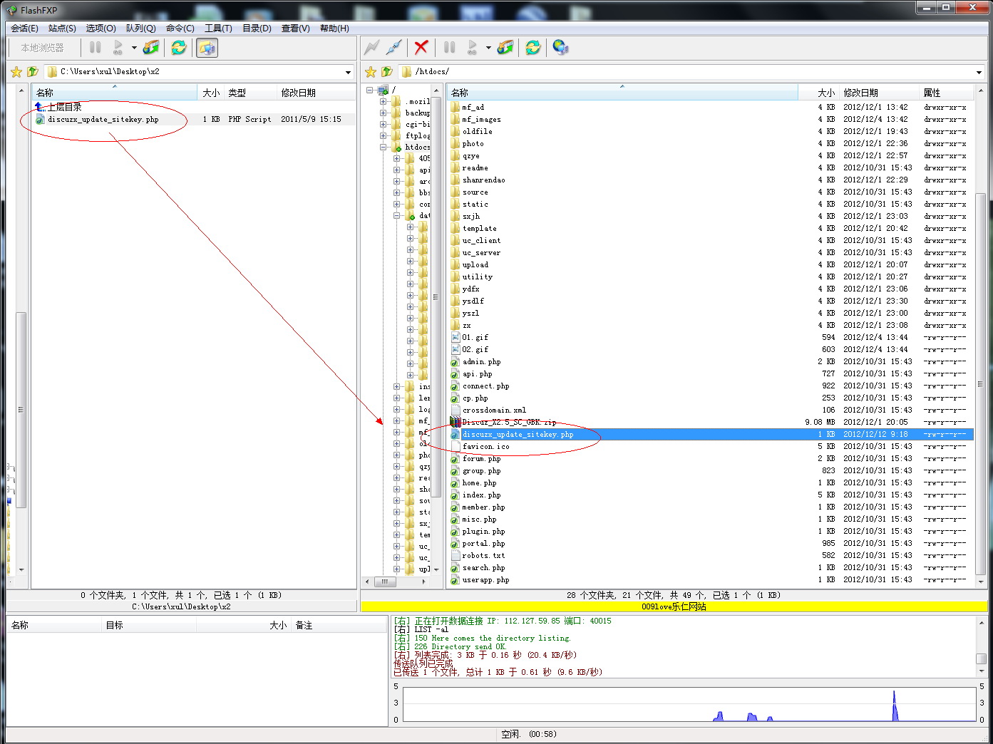The height and width of the screenshot is (744, 993).
Task: Open the 工具(T) menu
Action: 218,29
